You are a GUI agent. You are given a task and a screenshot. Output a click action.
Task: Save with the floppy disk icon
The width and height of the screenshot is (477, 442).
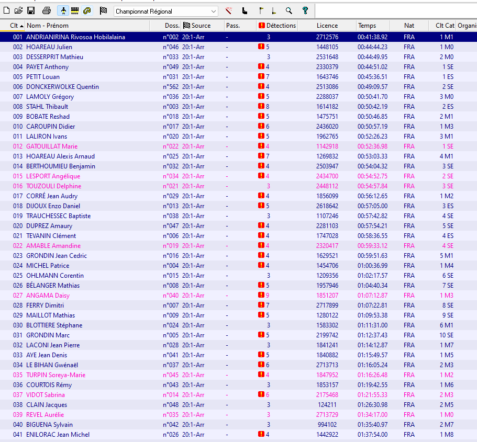31,11
